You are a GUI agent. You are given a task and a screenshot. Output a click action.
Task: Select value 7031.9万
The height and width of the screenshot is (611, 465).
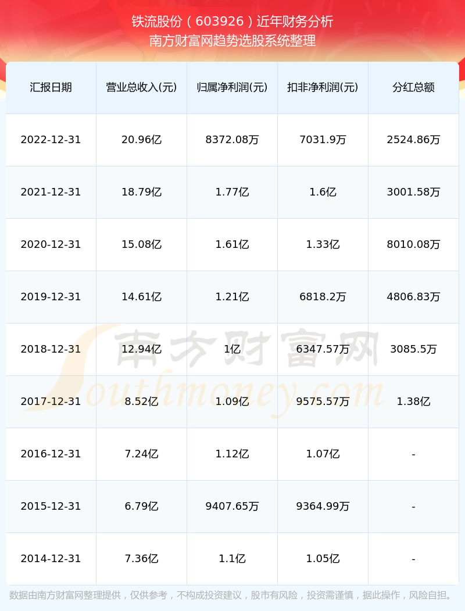pos(323,140)
